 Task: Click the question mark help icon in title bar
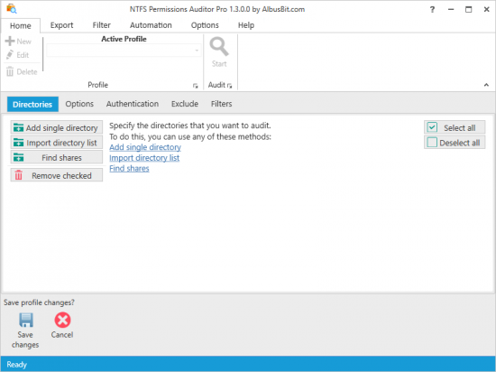(432, 10)
